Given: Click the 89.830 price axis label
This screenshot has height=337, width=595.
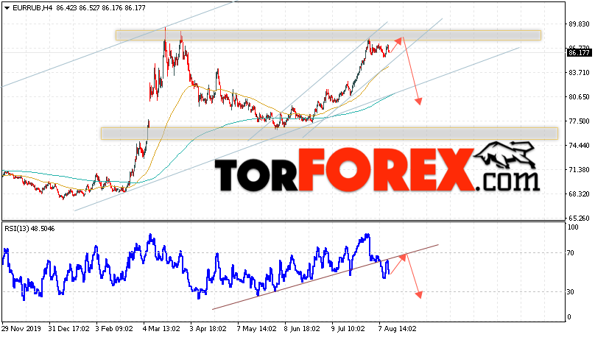Looking at the screenshot, I should (579, 24).
